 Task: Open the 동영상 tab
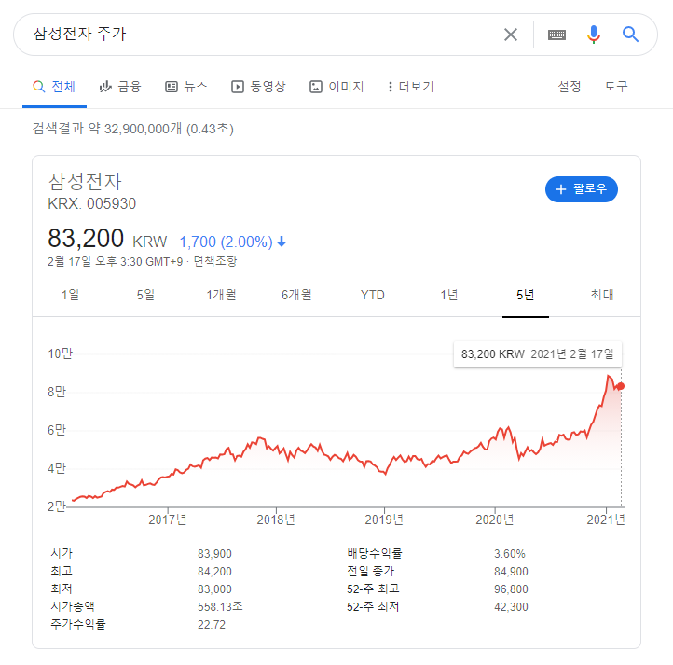[258, 87]
